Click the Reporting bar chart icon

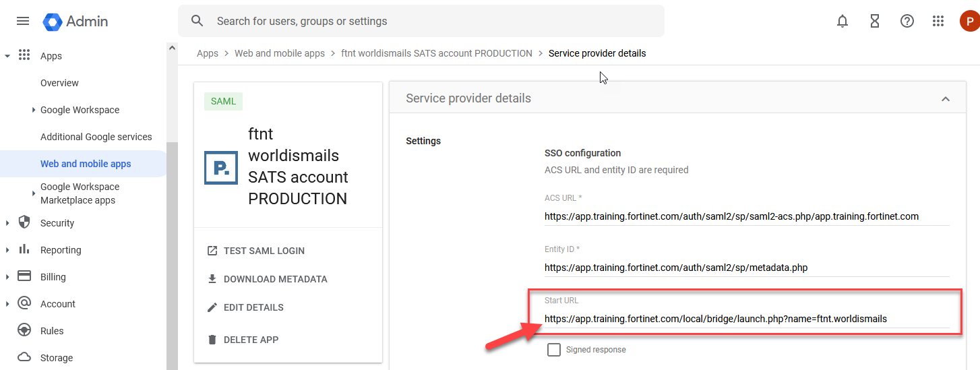click(24, 249)
